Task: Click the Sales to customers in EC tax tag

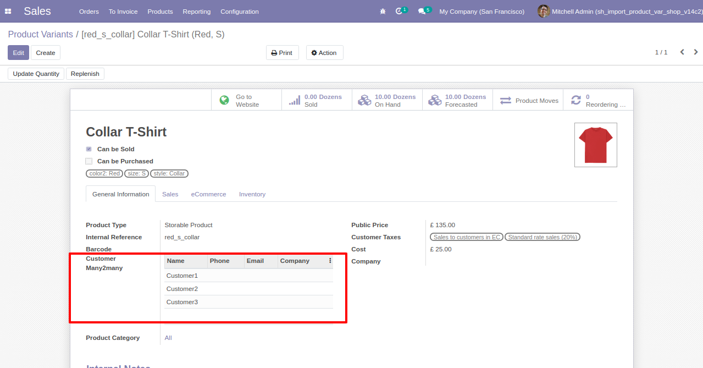Action: [x=467, y=237]
